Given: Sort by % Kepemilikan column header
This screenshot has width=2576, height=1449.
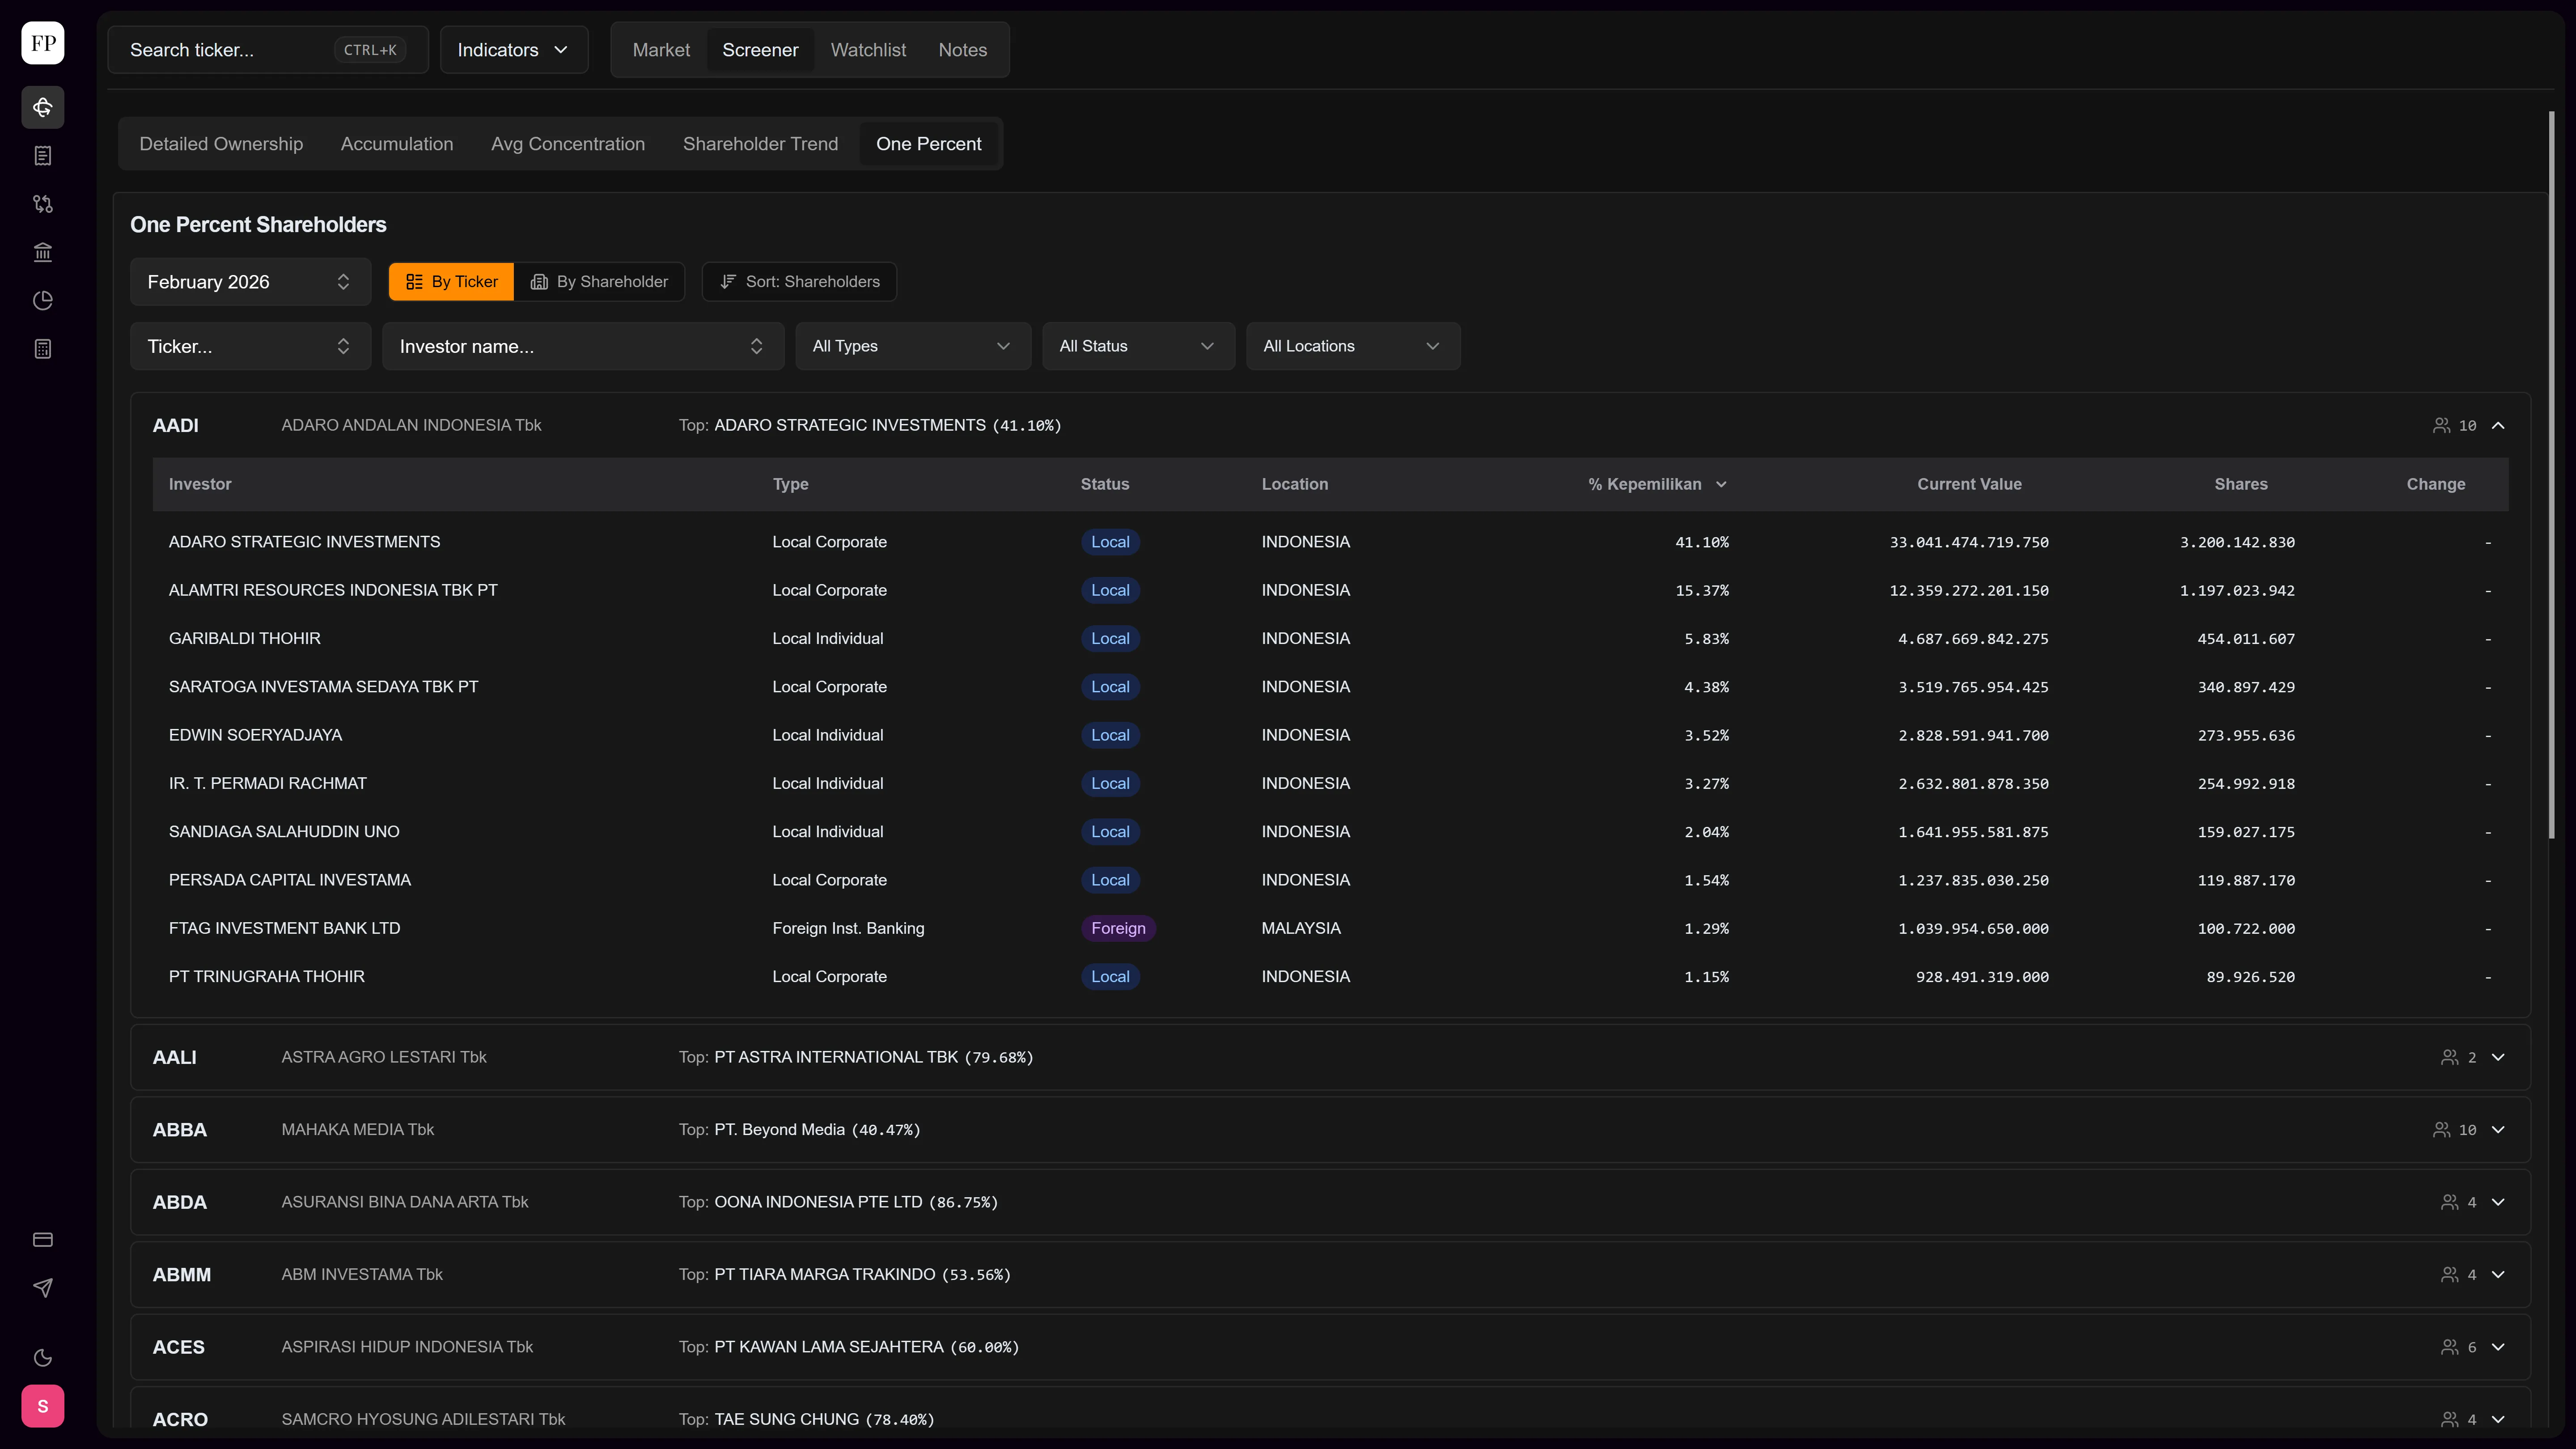Looking at the screenshot, I should (1657, 484).
